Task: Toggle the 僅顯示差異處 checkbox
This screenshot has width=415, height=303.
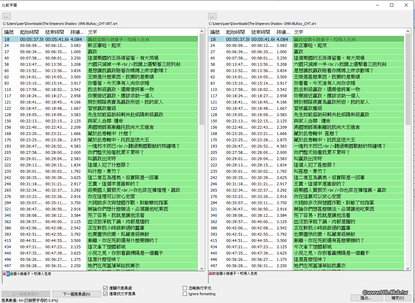Action: pyautogui.click(x=106, y=288)
